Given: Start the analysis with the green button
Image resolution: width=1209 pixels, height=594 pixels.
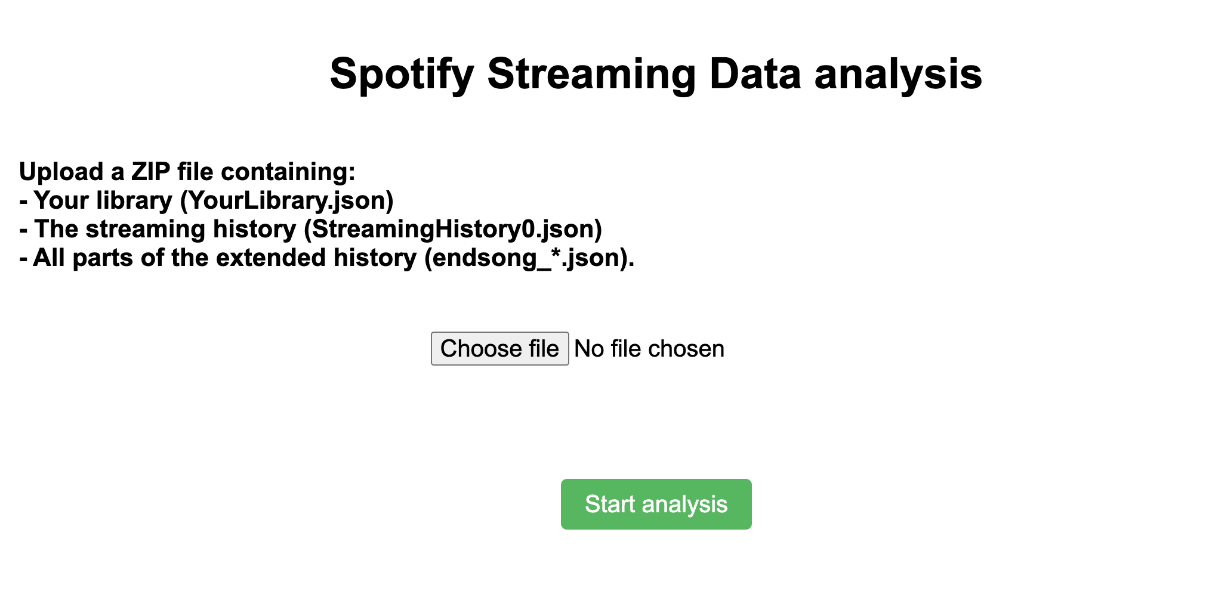Looking at the screenshot, I should pyautogui.click(x=656, y=504).
